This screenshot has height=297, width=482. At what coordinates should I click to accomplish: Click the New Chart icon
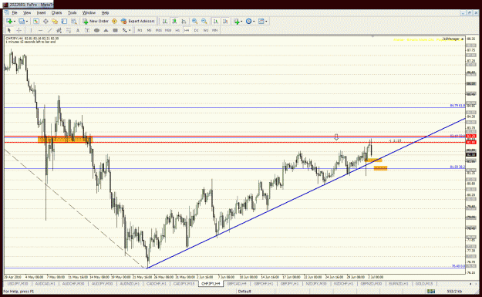coord(9,22)
